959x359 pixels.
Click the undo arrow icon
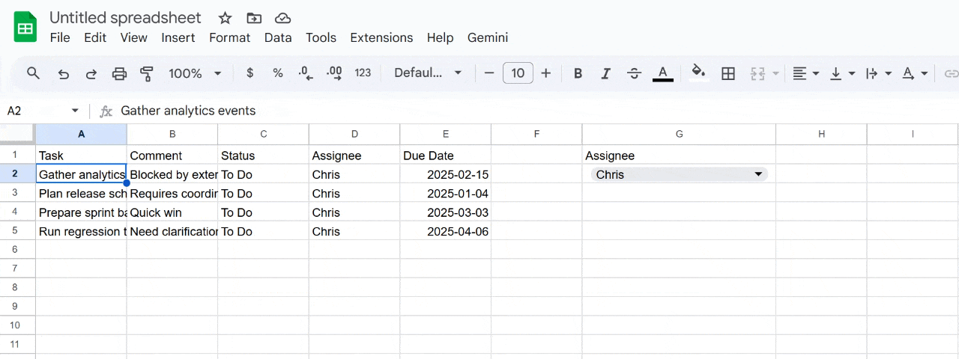tap(64, 73)
